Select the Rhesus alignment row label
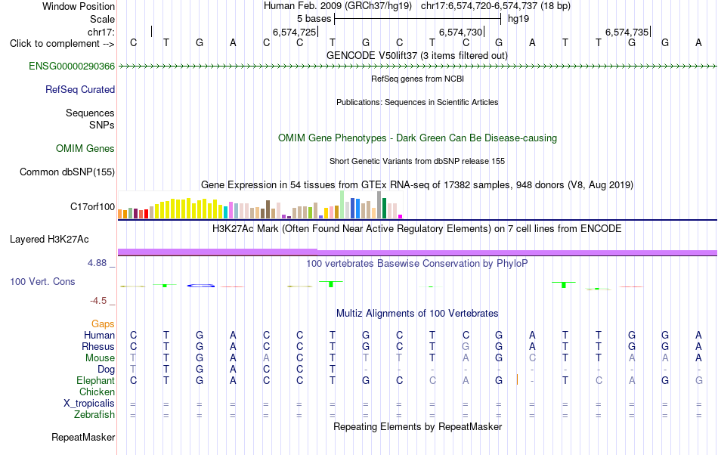The height and width of the screenshot is (455, 718). click(x=98, y=347)
